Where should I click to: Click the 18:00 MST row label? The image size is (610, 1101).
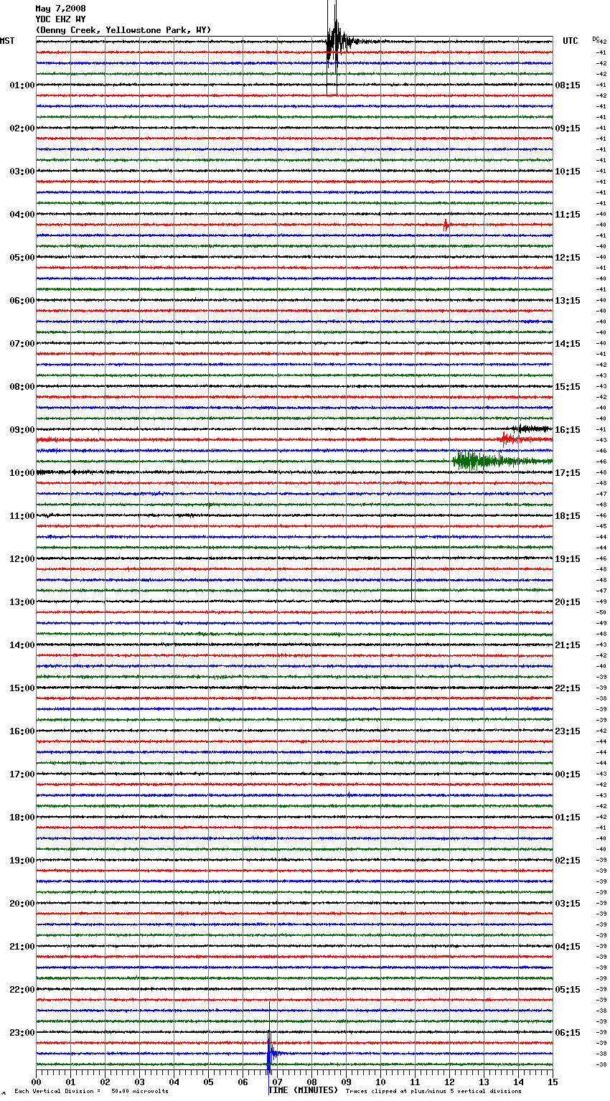click(22, 817)
